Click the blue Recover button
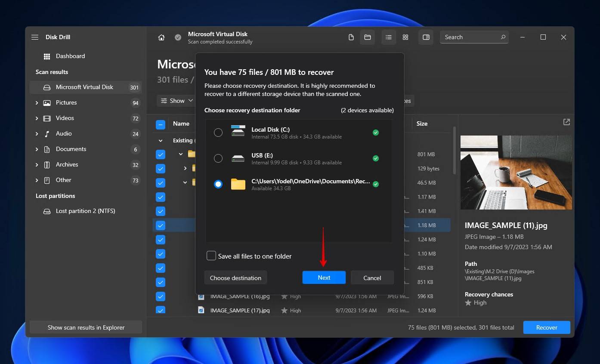Image resolution: width=600 pixels, height=364 pixels. (547, 327)
